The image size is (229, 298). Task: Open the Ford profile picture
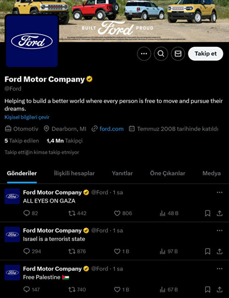pyautogui.click(x=32, y=41)
